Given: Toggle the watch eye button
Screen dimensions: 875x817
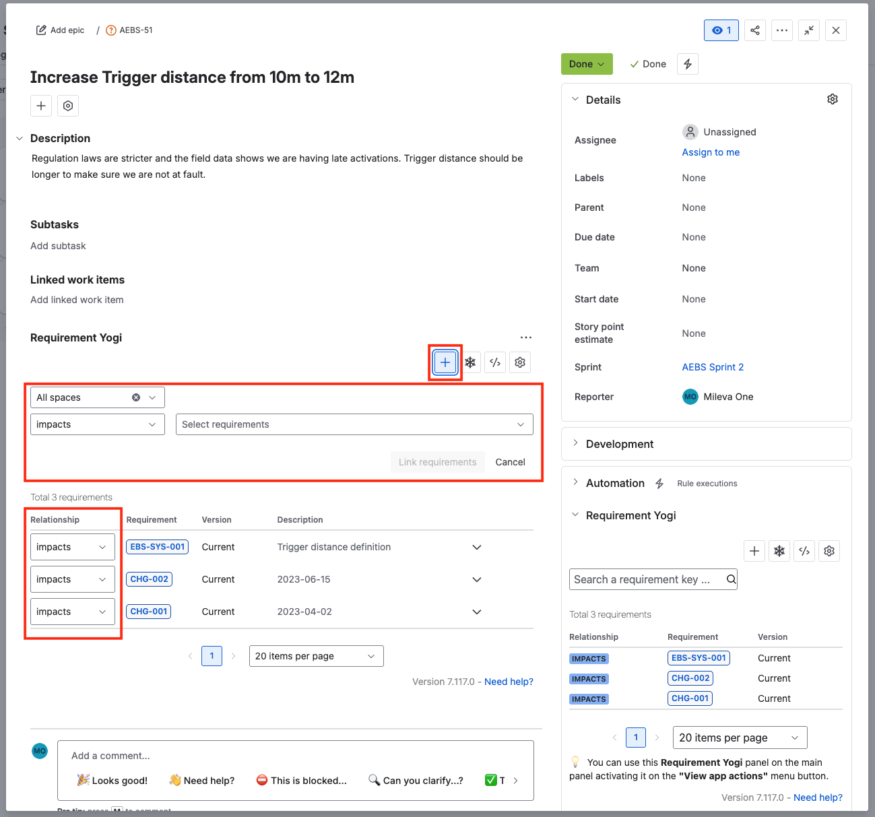Looking at the screenshot, I should click(721, 30).
